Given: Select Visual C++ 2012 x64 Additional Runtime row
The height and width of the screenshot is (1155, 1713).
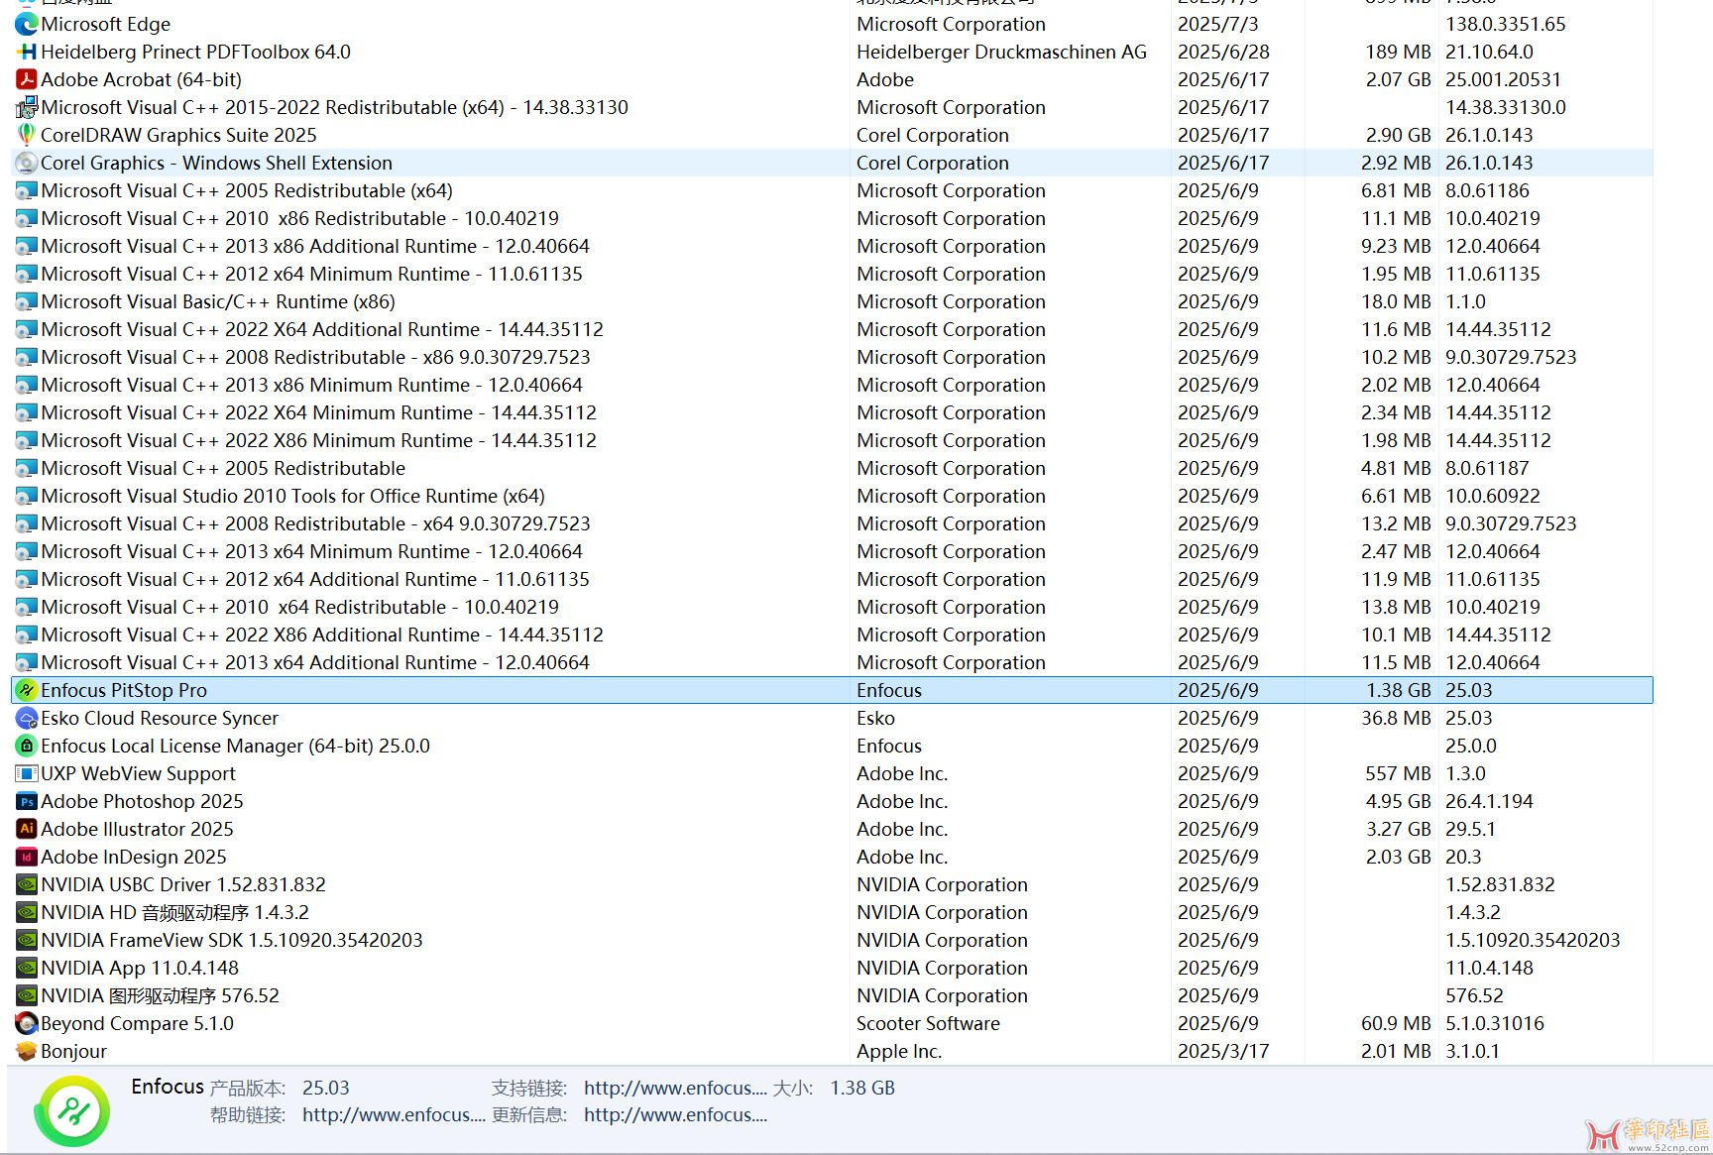Looking at the screenshot, I should click(832, 579).
